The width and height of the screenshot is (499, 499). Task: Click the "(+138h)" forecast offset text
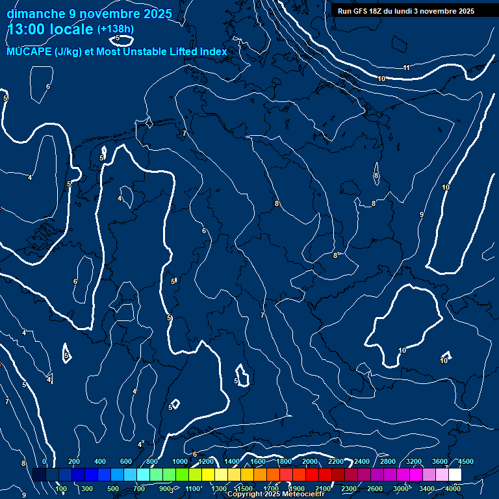tap(116, 29)
